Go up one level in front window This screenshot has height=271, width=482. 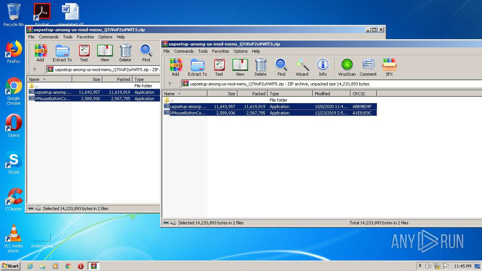(x=169, y=84)
